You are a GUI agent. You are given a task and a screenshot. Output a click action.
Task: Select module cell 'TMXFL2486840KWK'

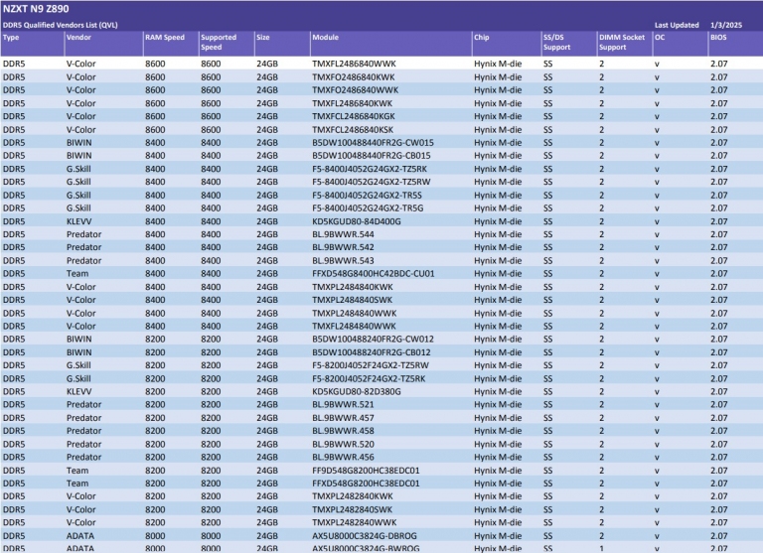click(353, 103)
